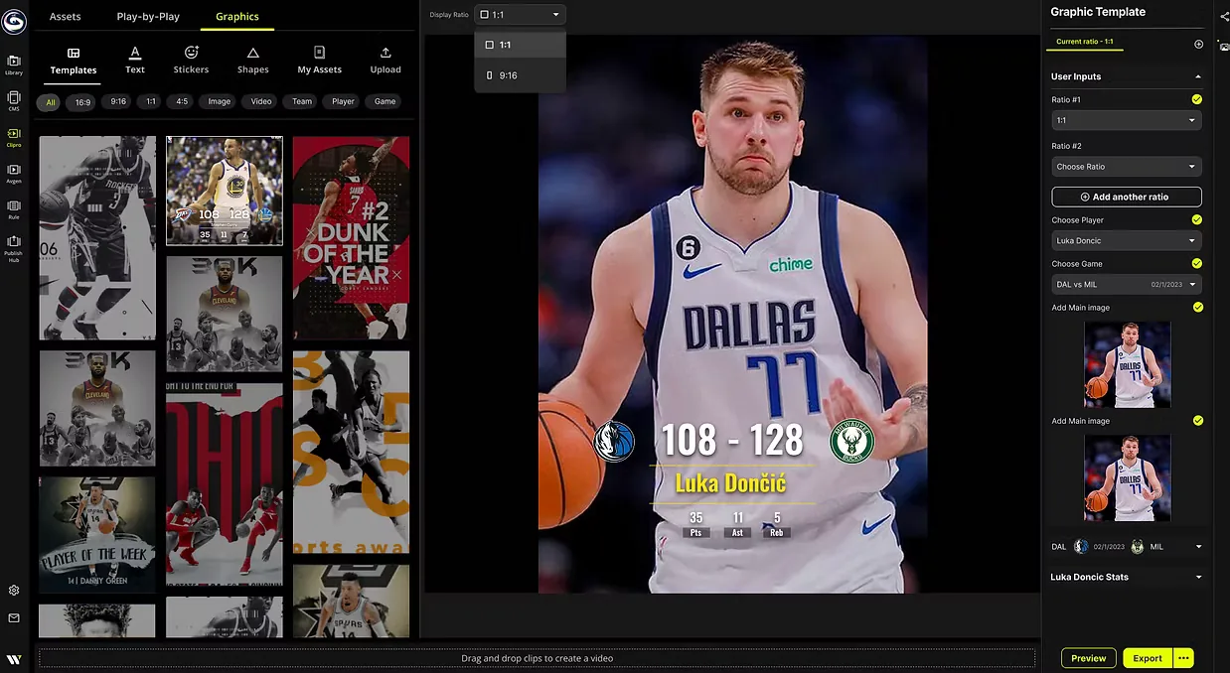
Task: Click the Add another ratio button
Action: (1126, 197)
